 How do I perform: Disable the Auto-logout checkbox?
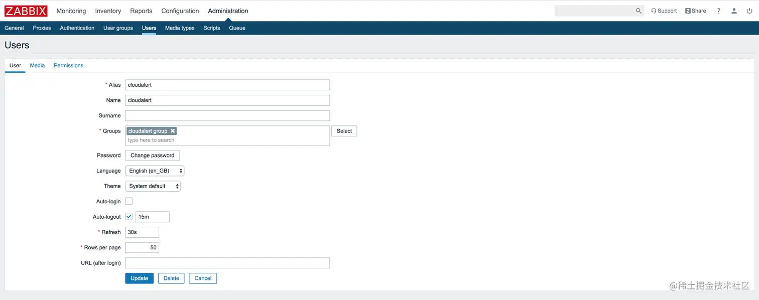tap(129, 217)
